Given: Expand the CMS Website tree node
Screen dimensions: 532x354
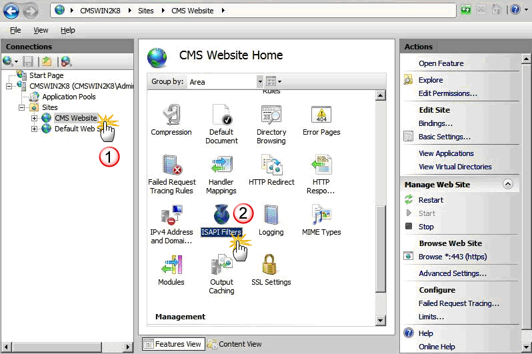Looking at the screenshot, I should coord(35,119).
